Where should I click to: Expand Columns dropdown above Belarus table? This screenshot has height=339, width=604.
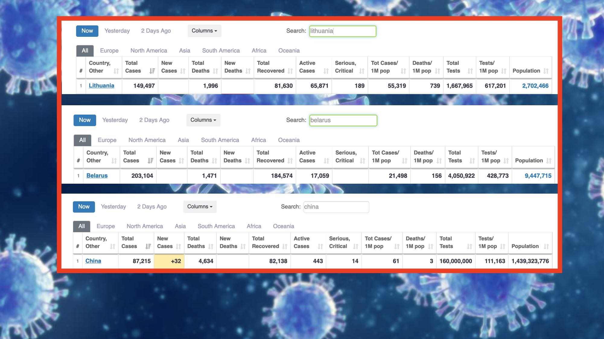click(x=203, y=120)
